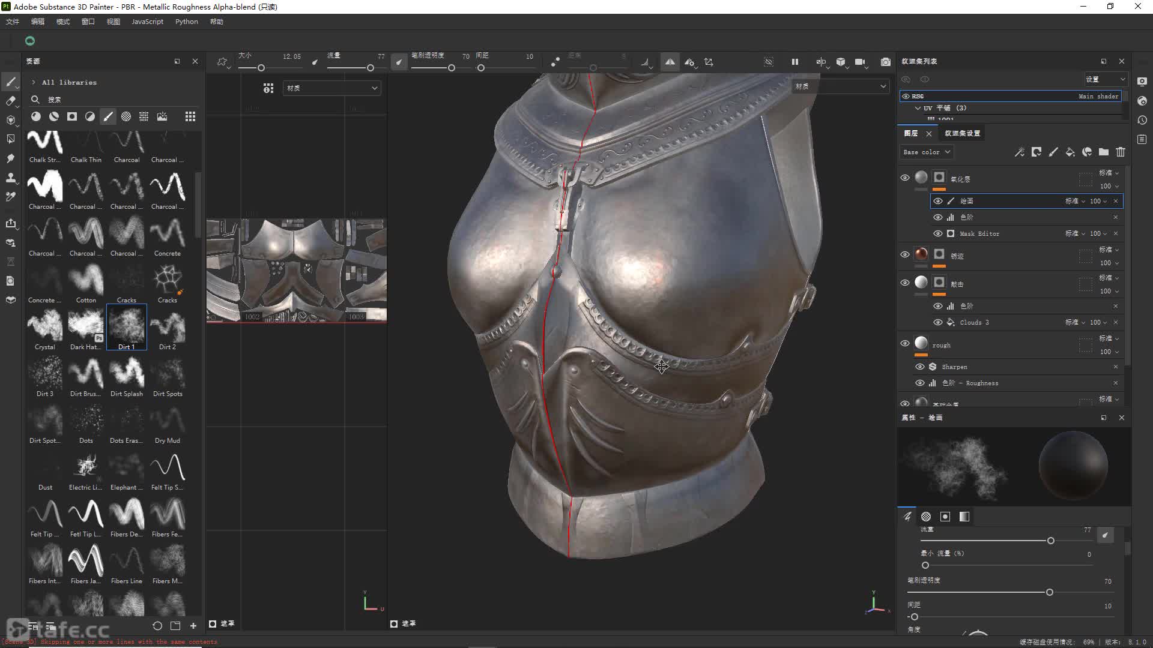Image resolution: width=1153 pixels, height=648 pixels.
Task: Select the Dirt 1 brush thumbnail
Action: 127,327
